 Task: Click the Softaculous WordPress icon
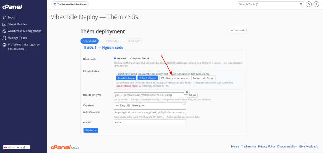(4, 45)
